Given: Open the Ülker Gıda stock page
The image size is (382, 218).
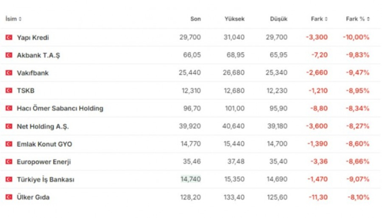Looking at the screenshot, I should [x=33, y=197].
